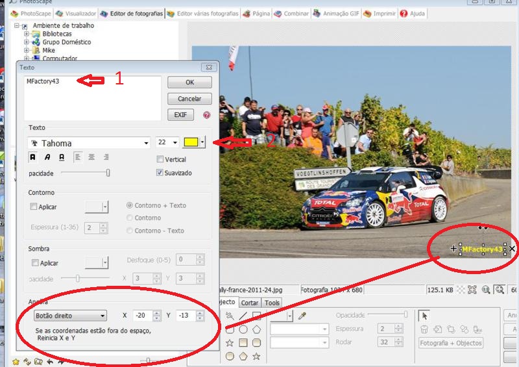
Task: Select the filled square shape tool
Action: pos(243,343)
